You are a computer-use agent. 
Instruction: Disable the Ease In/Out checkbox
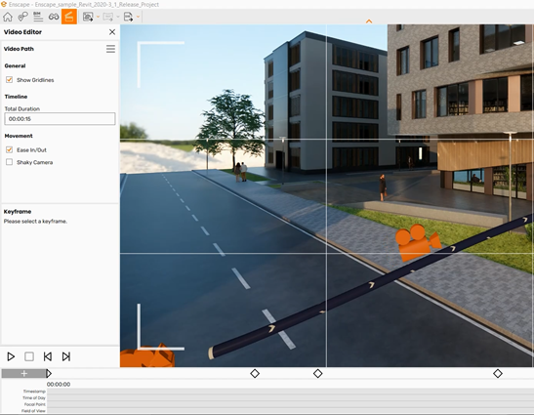[9, 149]
